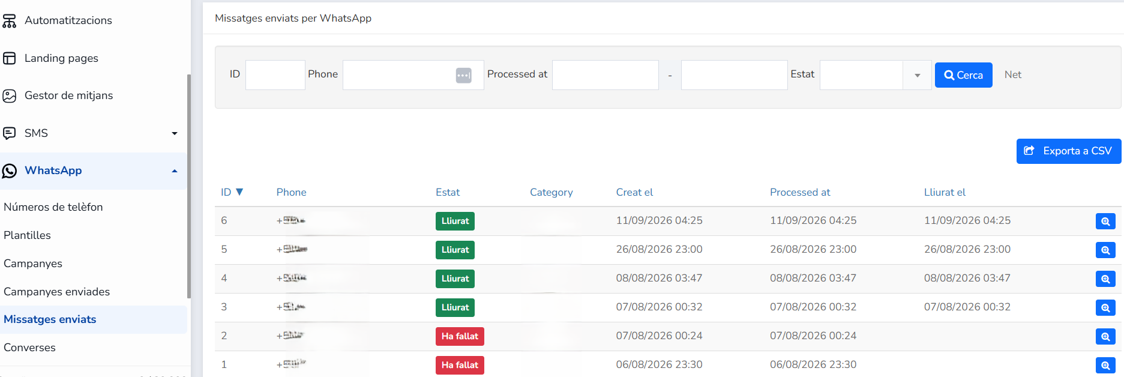Click the WhatsApp logo icon in sidebar
Viewport: 1124px width, 377px height.
(9, 171)
